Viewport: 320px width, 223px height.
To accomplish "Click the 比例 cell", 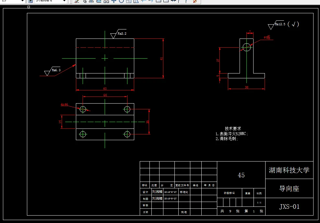I will point(259,193).
